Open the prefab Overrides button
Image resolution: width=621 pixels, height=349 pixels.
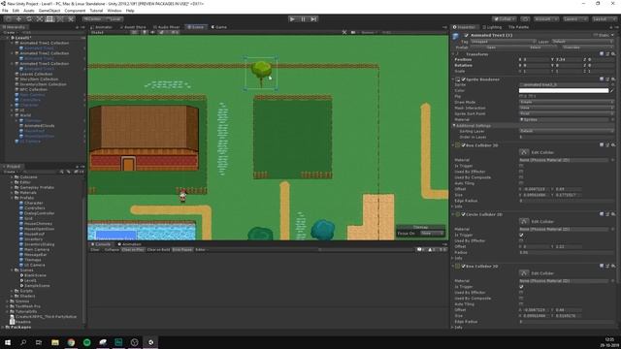click(x=586, y=48)
